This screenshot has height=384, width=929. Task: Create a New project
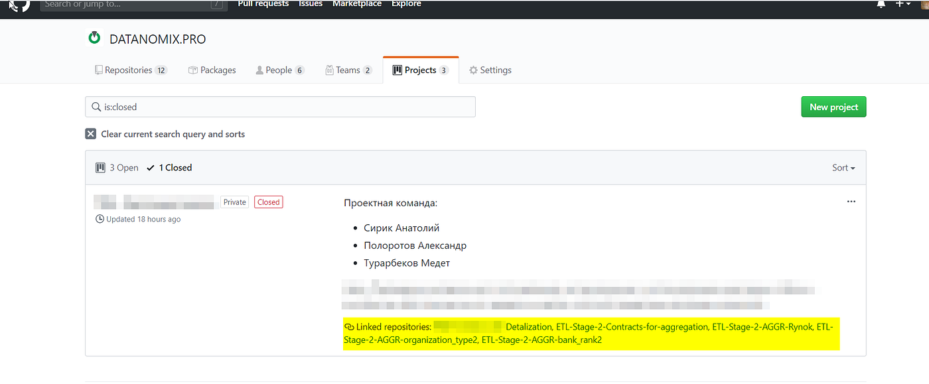tap(833, 107)
